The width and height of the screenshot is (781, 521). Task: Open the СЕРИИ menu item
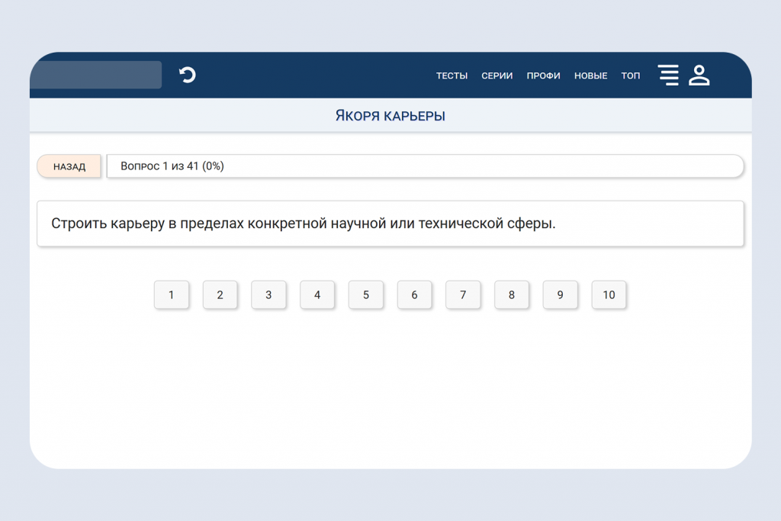tap(497, 76)
